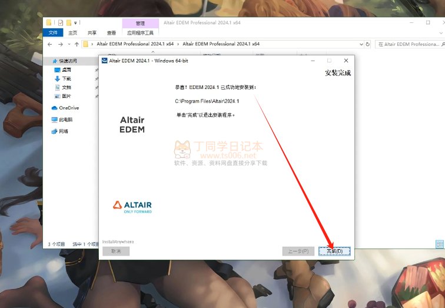Switch to the 共享 ribbon tab

[92, 33]
